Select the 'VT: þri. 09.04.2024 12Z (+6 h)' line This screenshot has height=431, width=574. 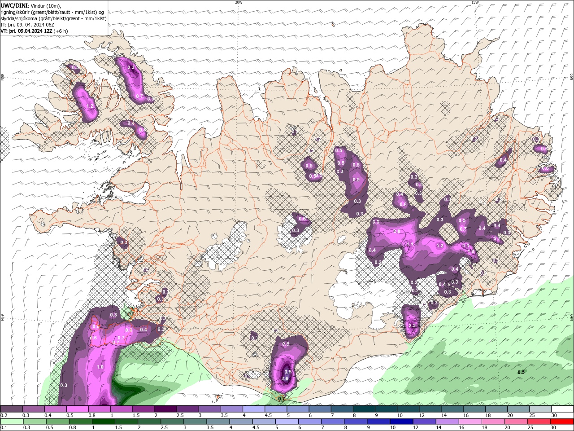(35, 31)
